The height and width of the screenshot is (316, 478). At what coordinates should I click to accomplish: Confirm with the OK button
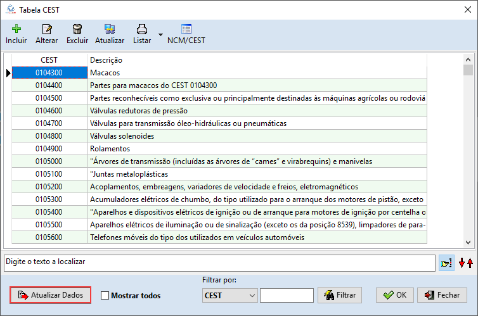[x=394, y=295]
